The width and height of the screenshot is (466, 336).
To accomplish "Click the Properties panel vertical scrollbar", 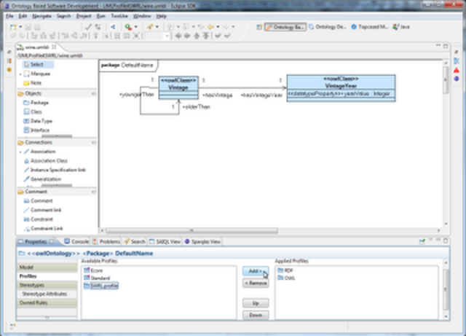I will [446, 289].
